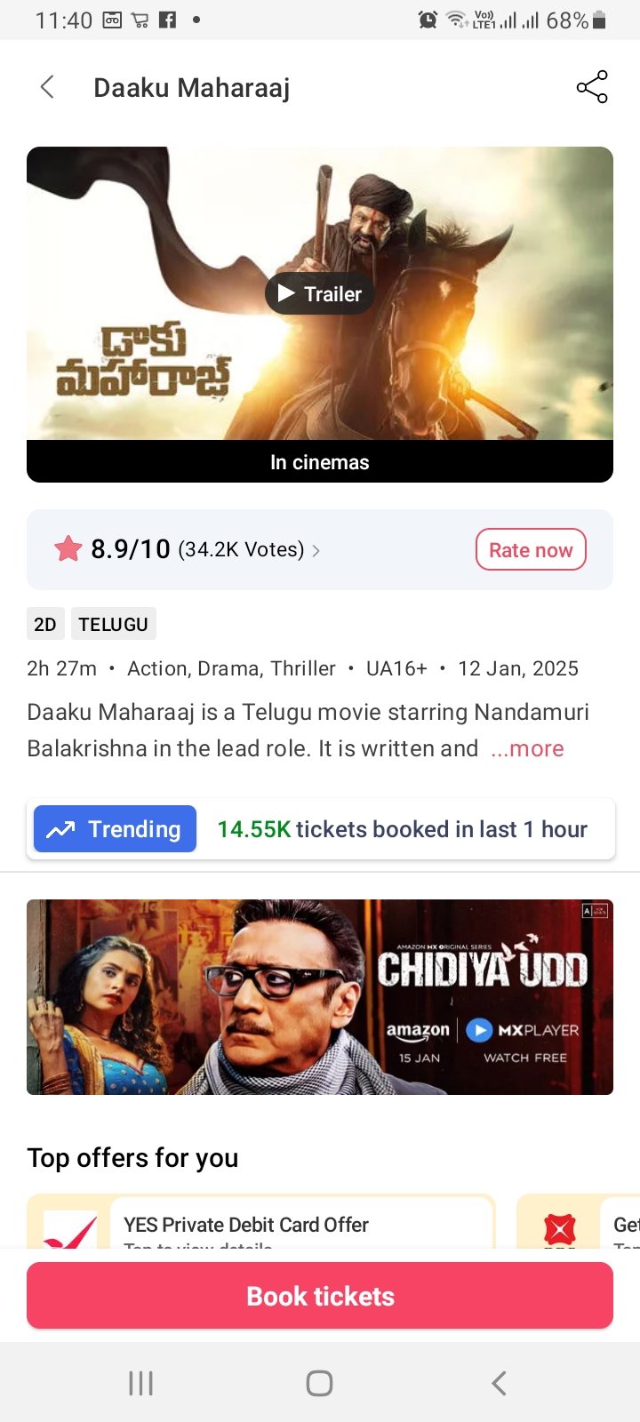
Task: Click the Rate now button
Action: (531, 549)
